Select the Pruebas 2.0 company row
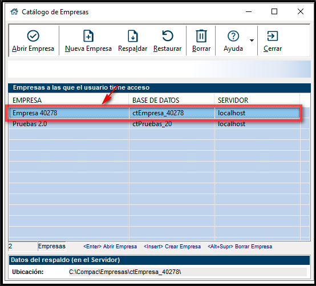Screen dimensions: 316x286 click(155, 124)
